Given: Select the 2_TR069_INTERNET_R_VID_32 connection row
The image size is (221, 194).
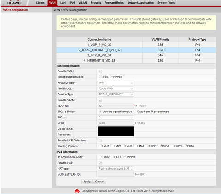Looking at the screenshot, I should click(x=136, y=50).
